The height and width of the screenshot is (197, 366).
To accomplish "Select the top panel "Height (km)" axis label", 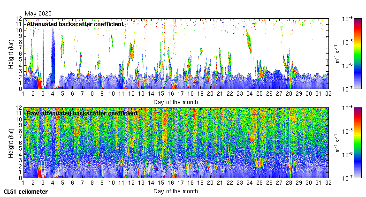I will 11,54.
